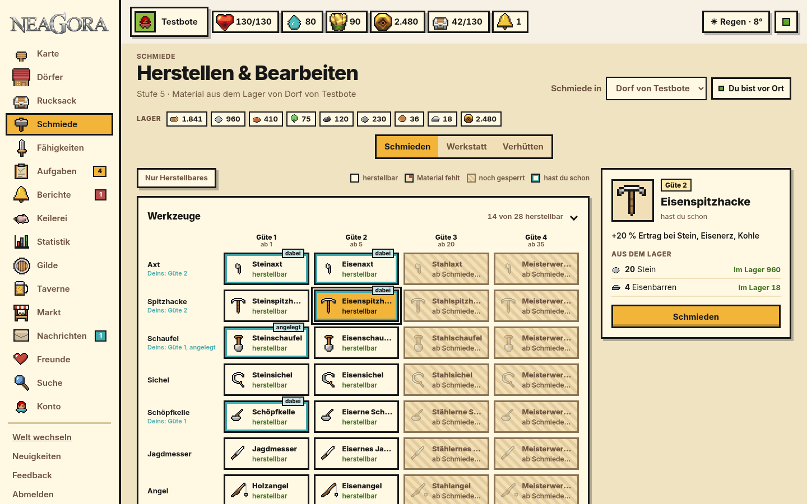Click the gold coin icon showing 2.480 in top bar
807x504 pixels.
click(x=383, y=22)
